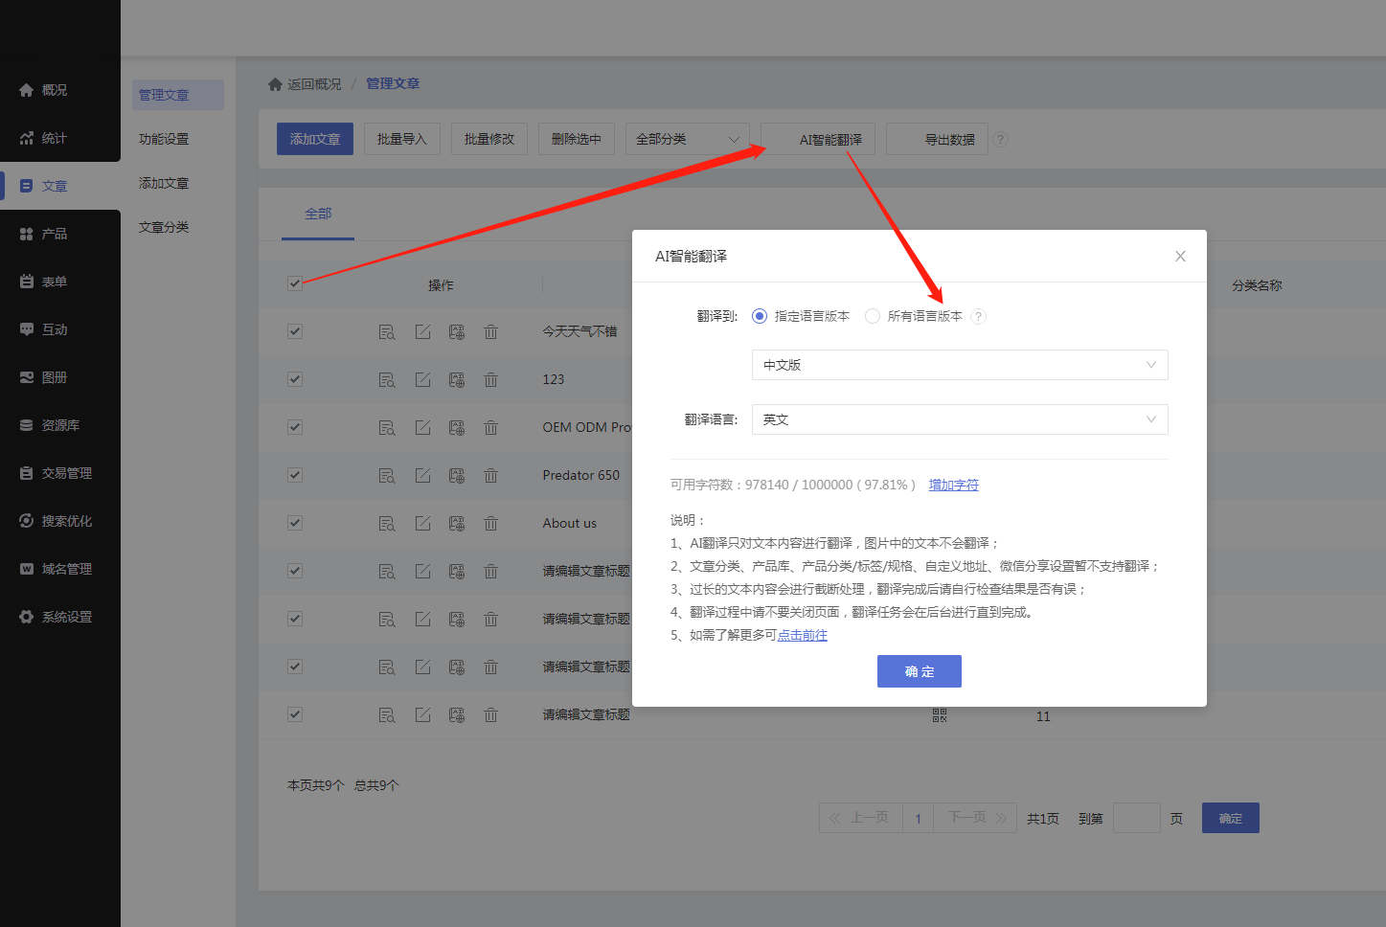
Task: Follow the 增加字符 link
Action: (x=953, y=486)
